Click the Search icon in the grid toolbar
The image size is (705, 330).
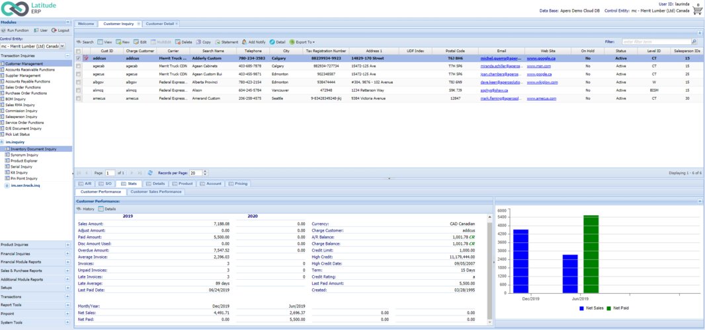(78, 42)
